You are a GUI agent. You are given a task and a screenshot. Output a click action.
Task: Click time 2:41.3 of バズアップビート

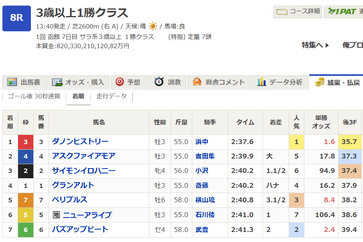pyautogui.click(x=242, y=230)
